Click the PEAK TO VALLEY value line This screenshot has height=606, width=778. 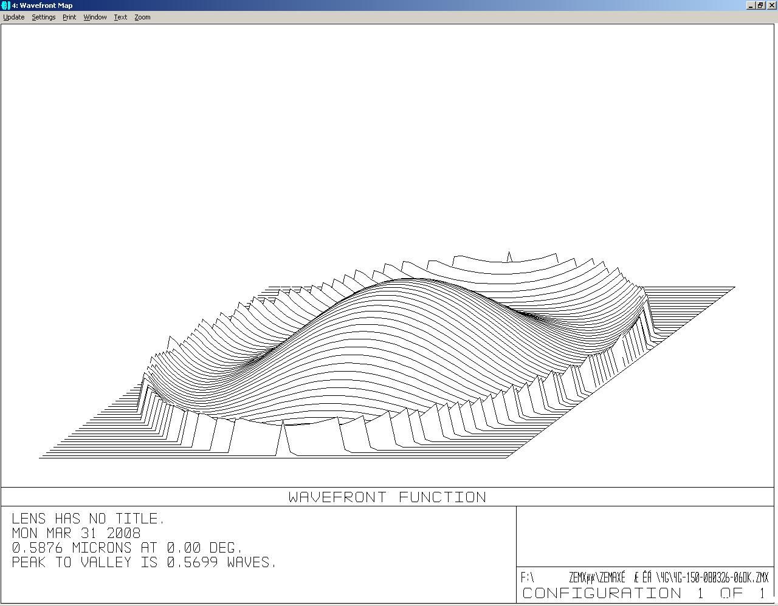click(x=144, y=562)
